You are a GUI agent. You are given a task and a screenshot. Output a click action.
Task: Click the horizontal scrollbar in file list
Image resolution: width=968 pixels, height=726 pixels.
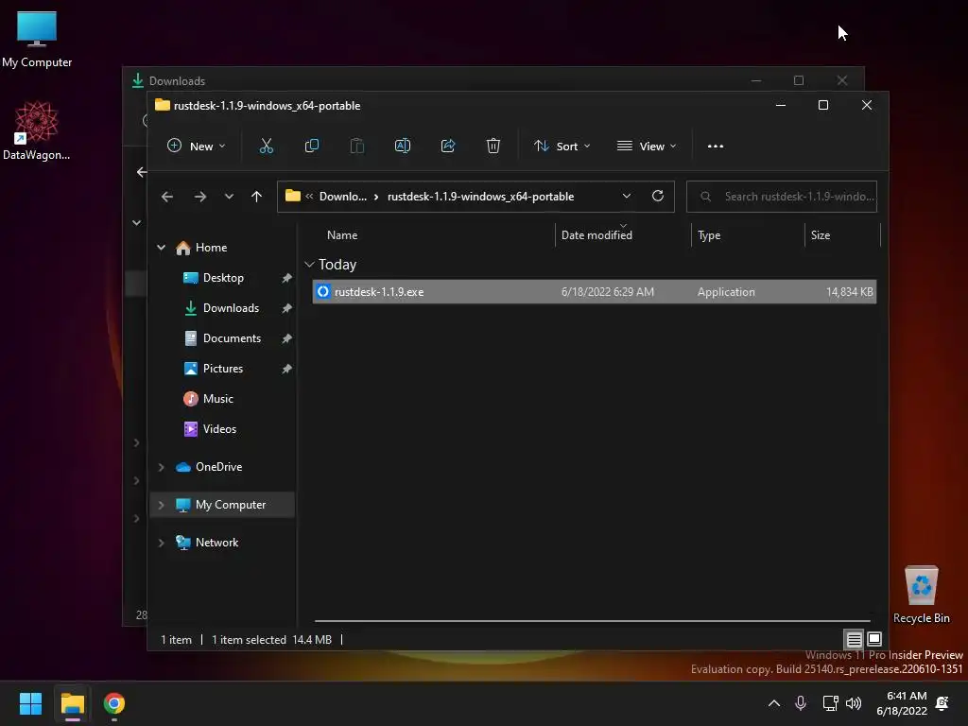[x=592, y=620]
